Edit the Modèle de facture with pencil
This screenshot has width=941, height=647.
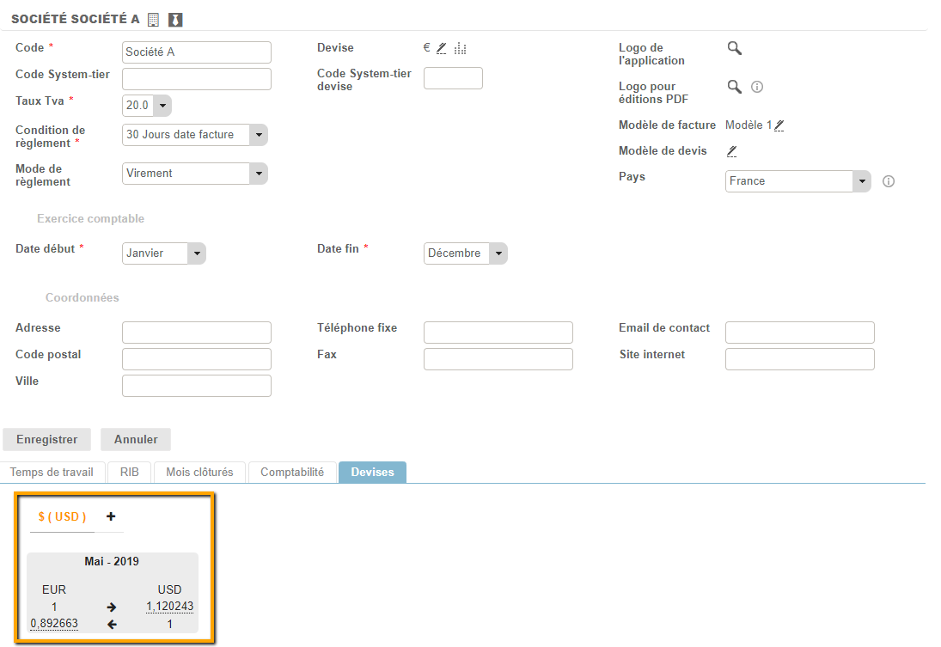(779, 125)
